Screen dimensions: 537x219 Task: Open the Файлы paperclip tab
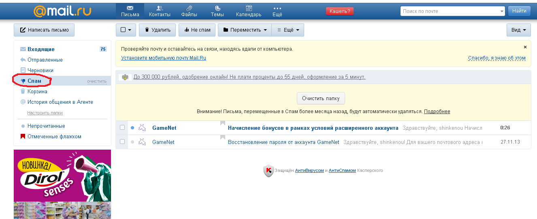(x=189, y=11)
